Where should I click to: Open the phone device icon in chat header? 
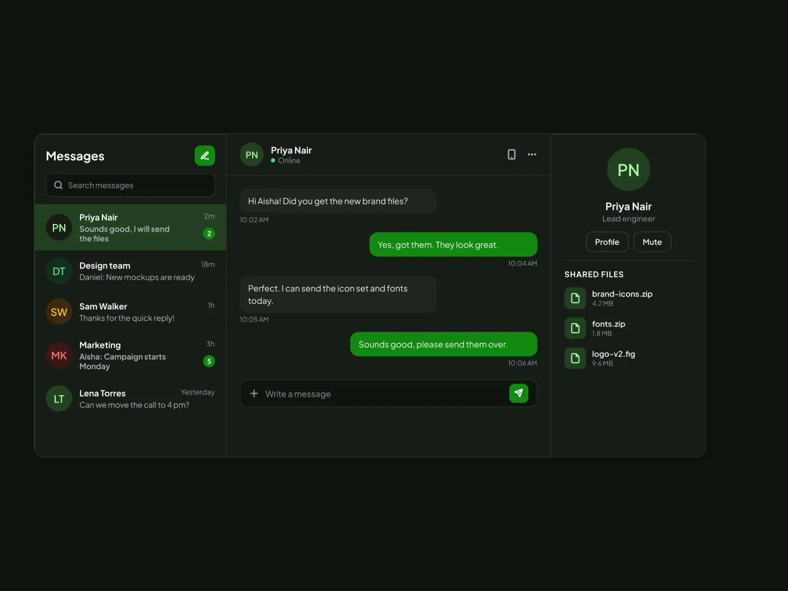512,154
